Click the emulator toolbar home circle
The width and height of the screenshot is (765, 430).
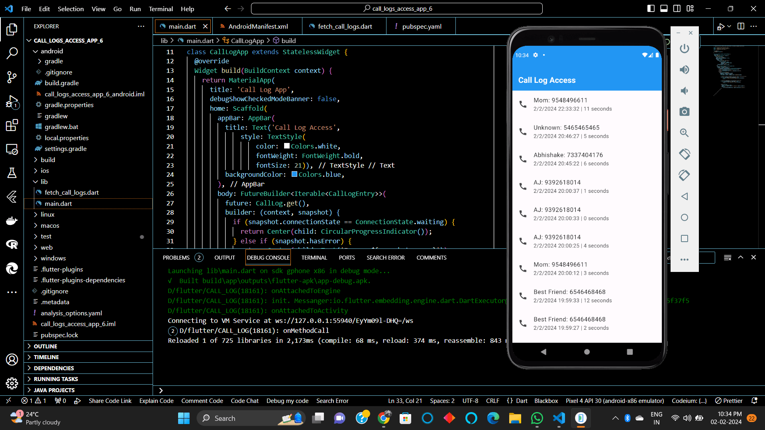(x=685, y=217)
